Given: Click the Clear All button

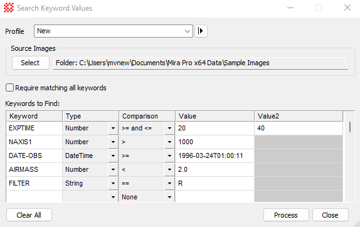Looking at the screenshot, I should [29, 215].
